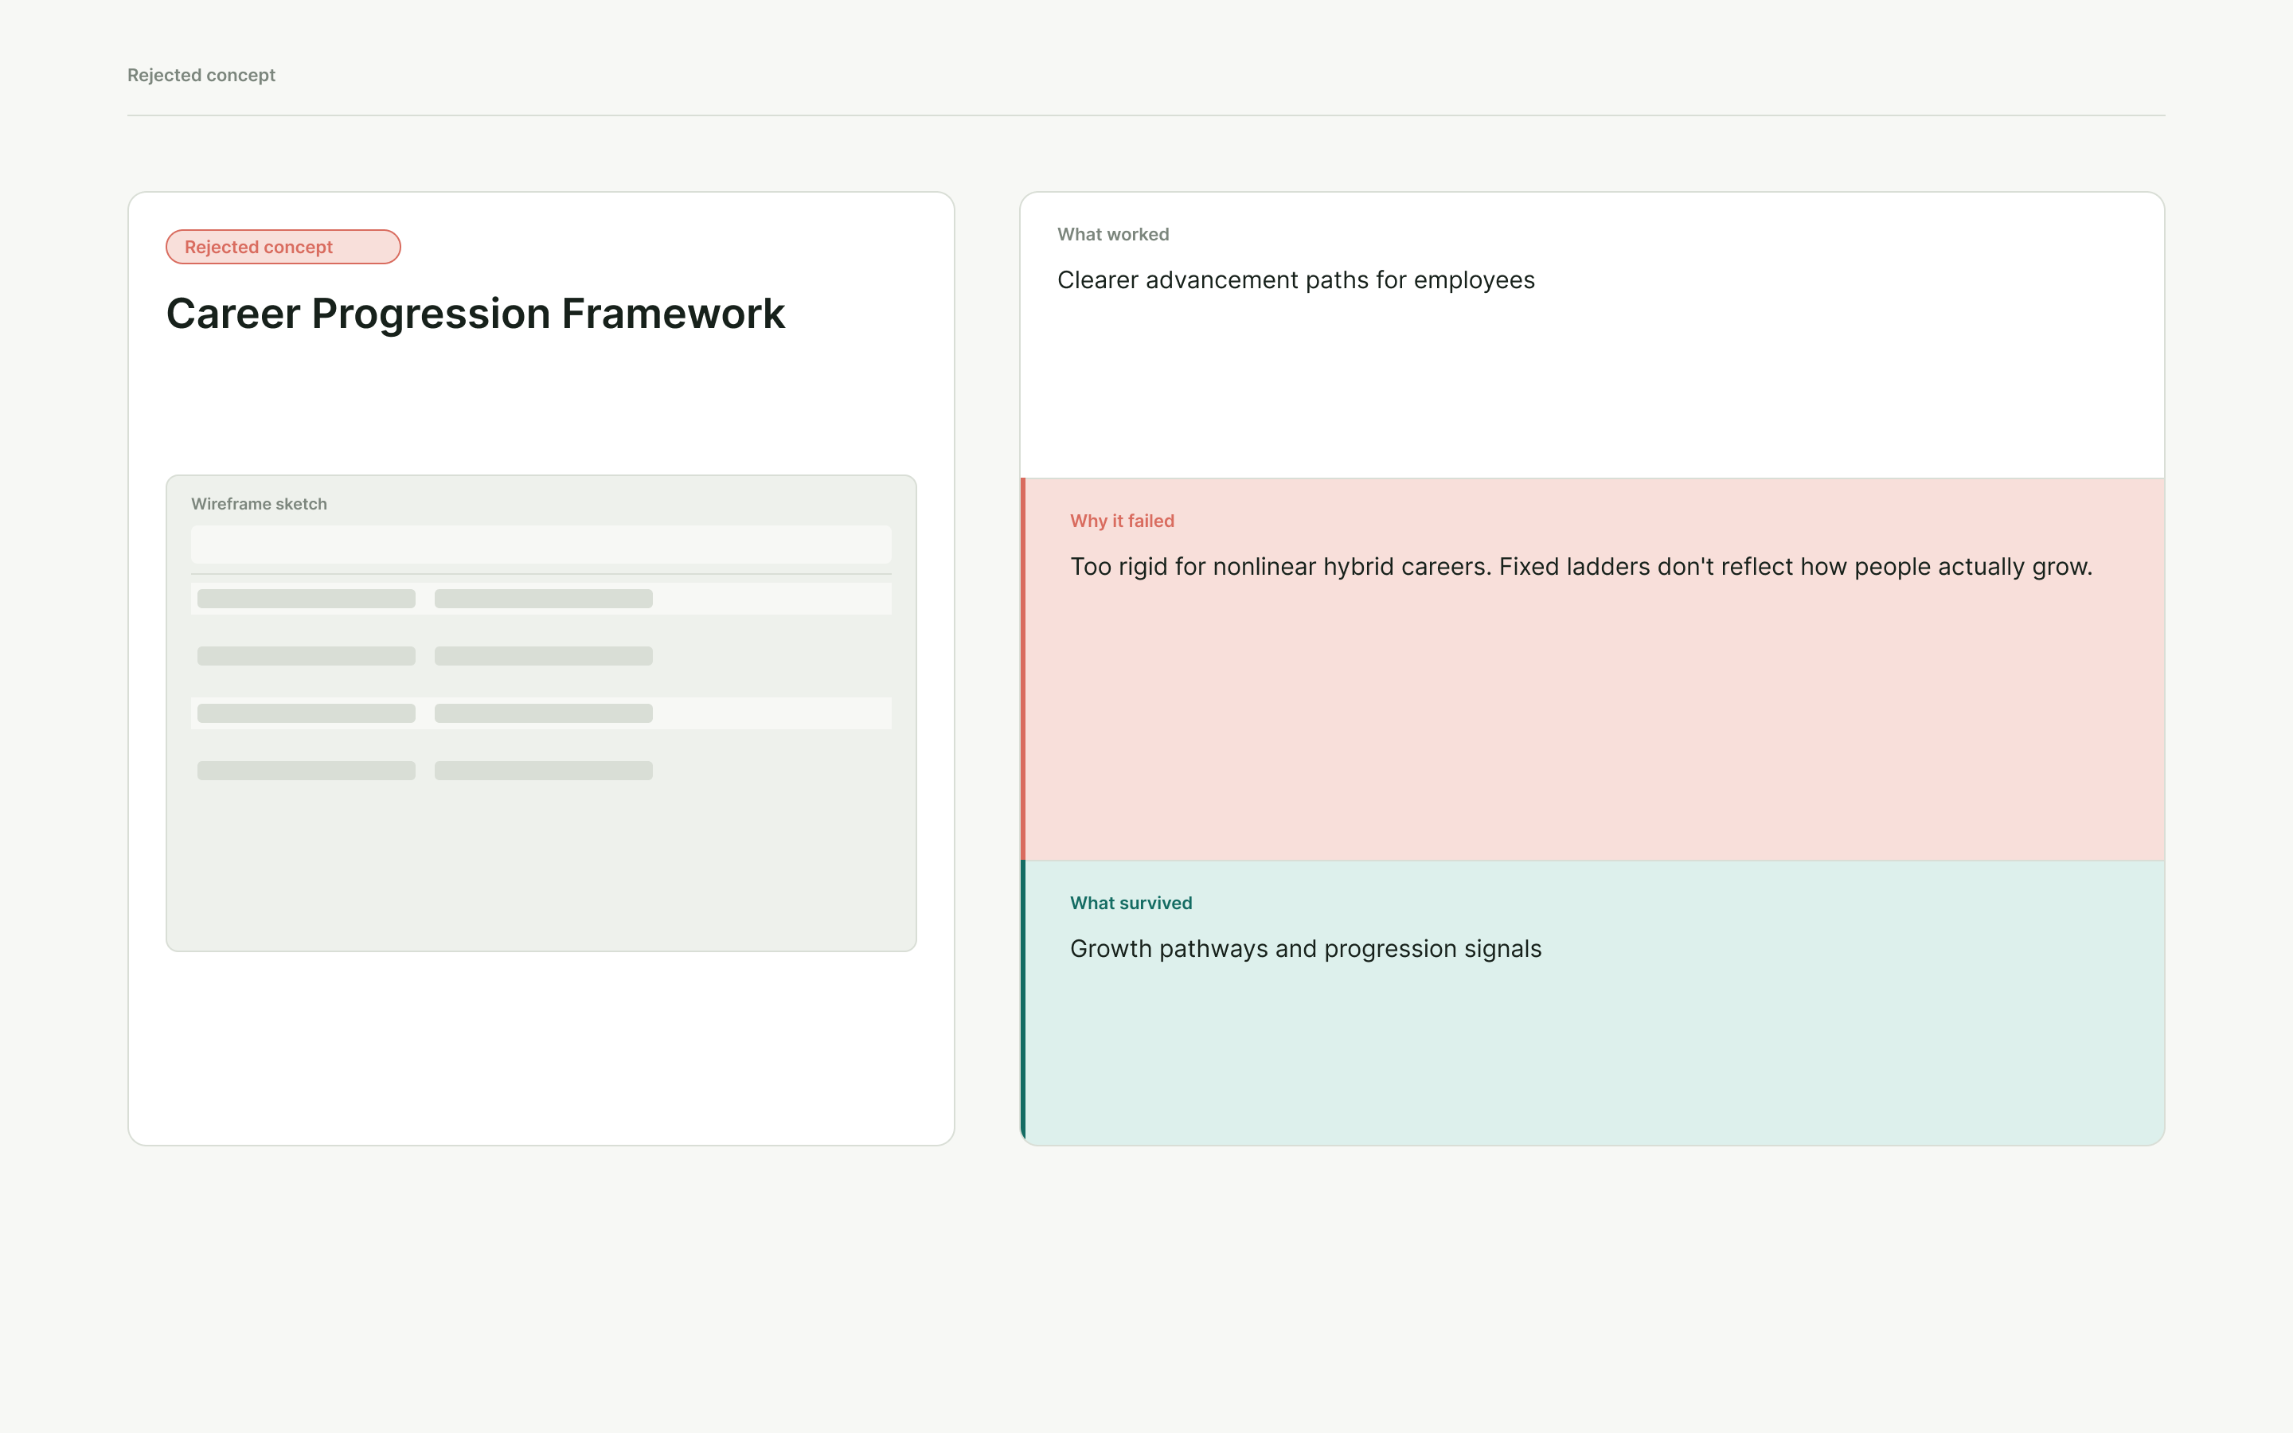Click the 'Wireframe sketch' label

(x=259, y=504)
